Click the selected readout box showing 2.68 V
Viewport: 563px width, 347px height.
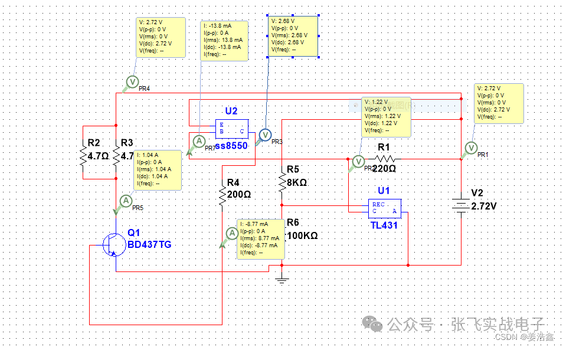coord(293,36)
